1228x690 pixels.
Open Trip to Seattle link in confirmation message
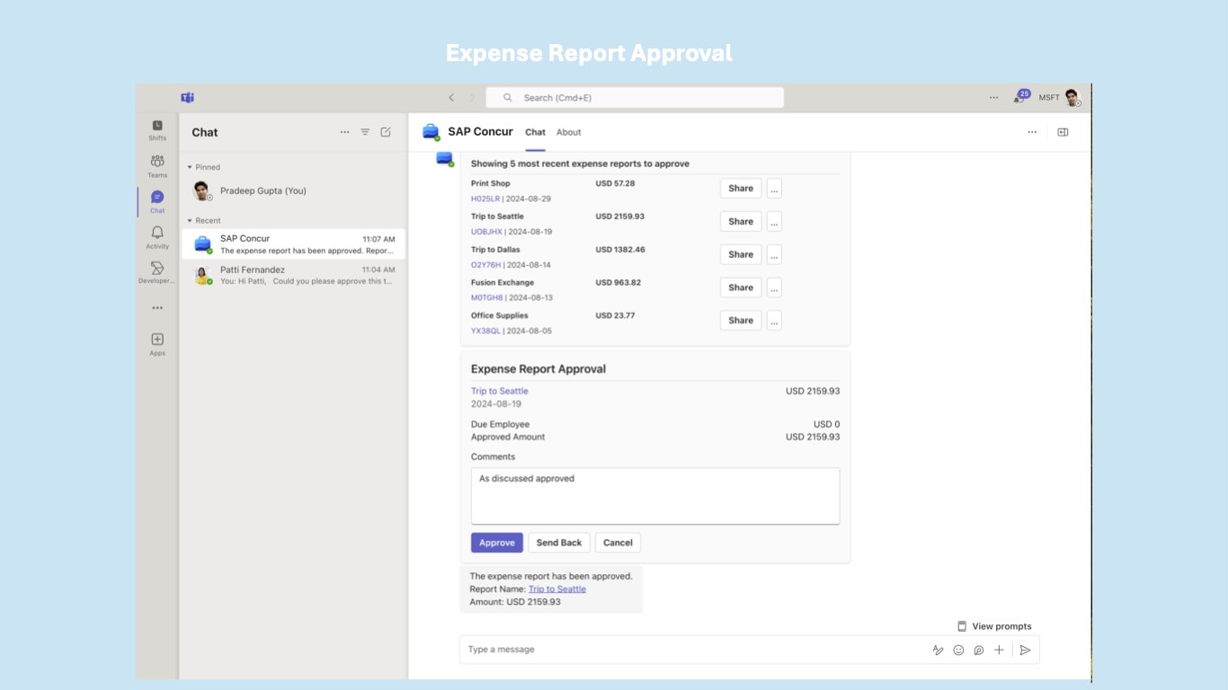point(557,589)
